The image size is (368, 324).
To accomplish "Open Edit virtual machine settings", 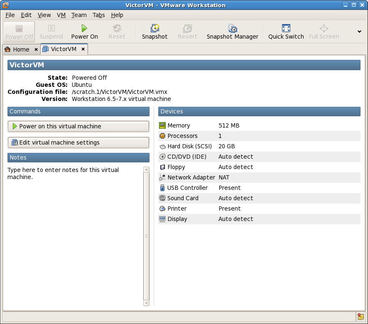I will (78, 142).
